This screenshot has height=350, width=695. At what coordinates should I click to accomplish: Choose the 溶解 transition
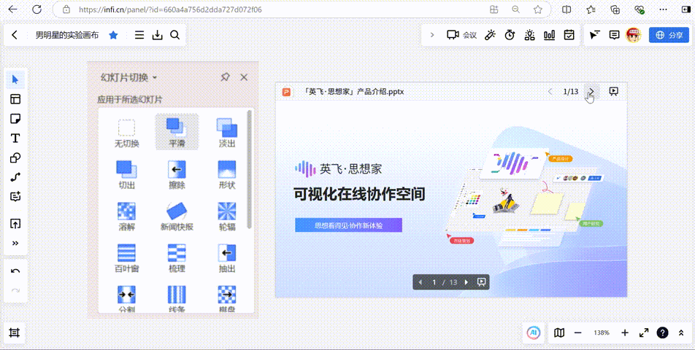pos(127,217)
